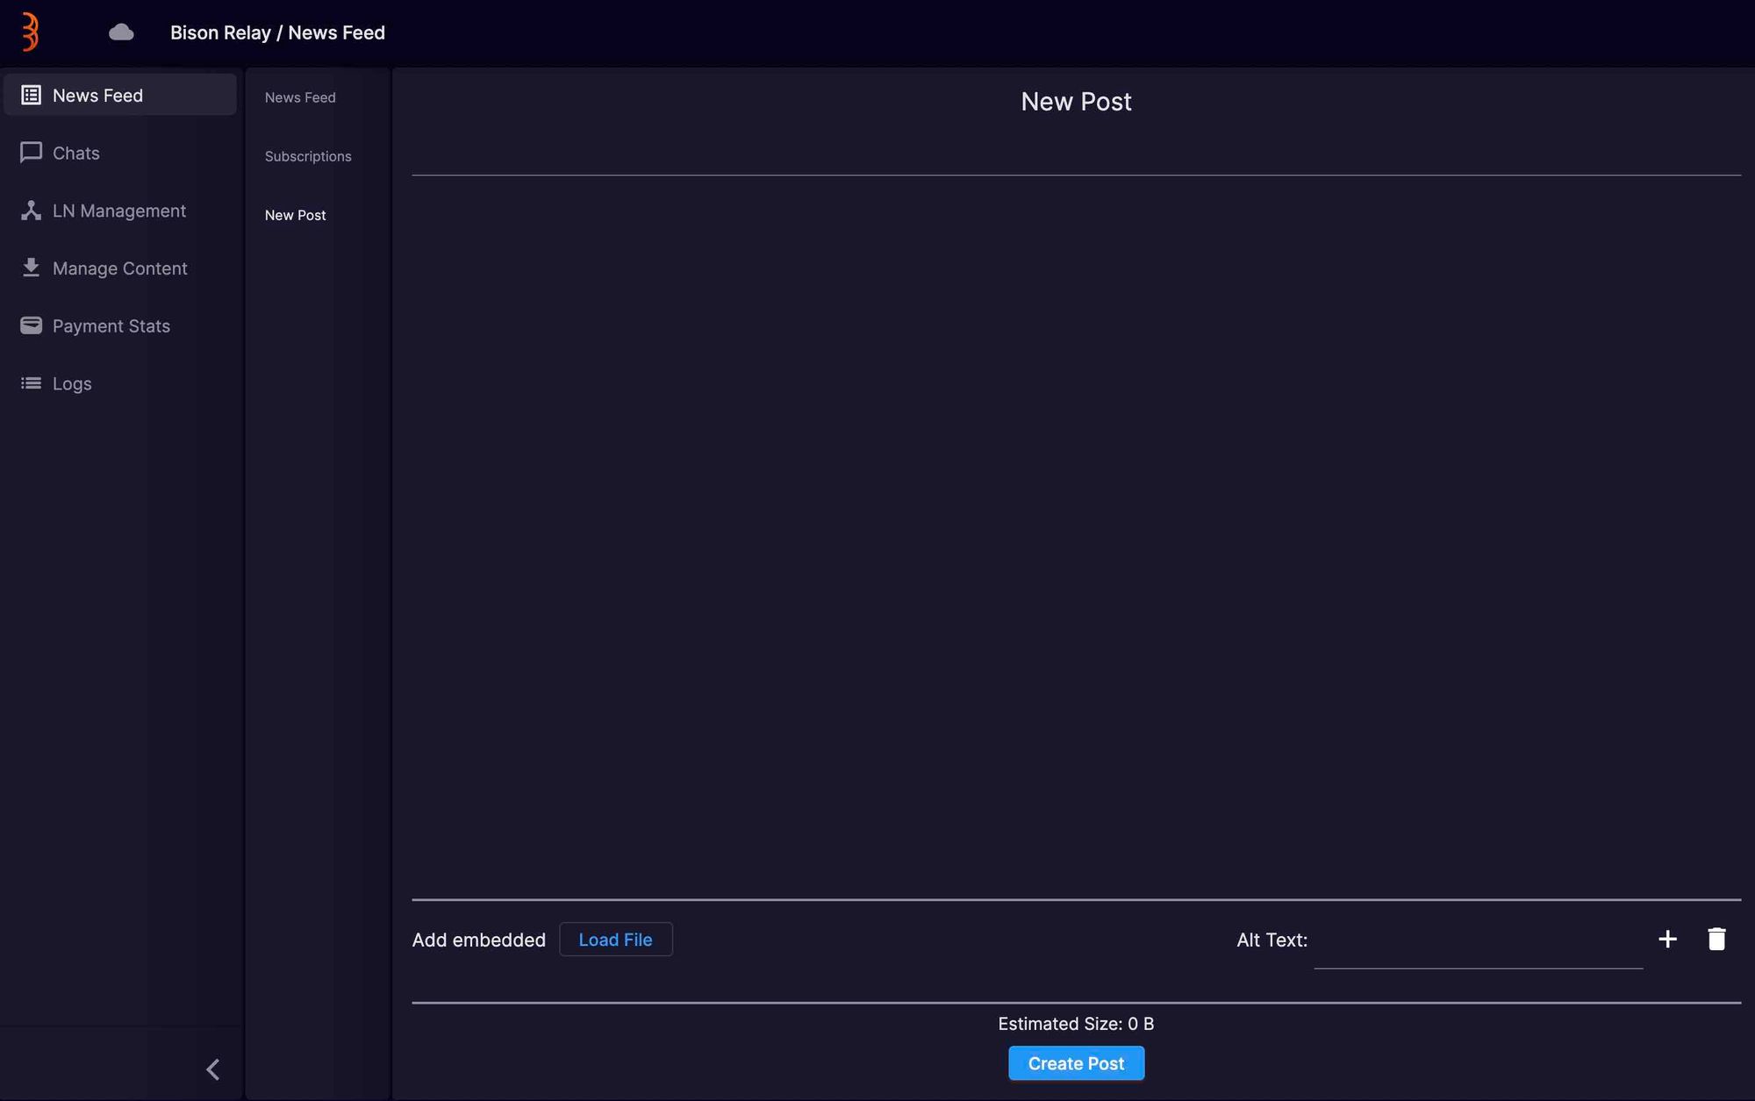Open the Logs label
This screenshot has height=1101, width=1755.
pos(72,383)
